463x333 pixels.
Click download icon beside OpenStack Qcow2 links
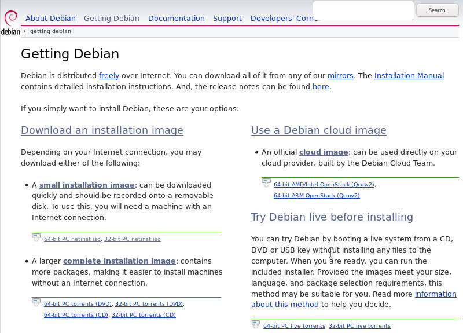coord(266,183)
